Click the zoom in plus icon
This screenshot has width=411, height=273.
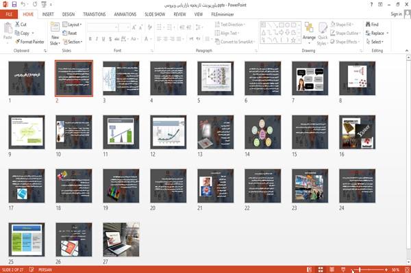point(386,270)
